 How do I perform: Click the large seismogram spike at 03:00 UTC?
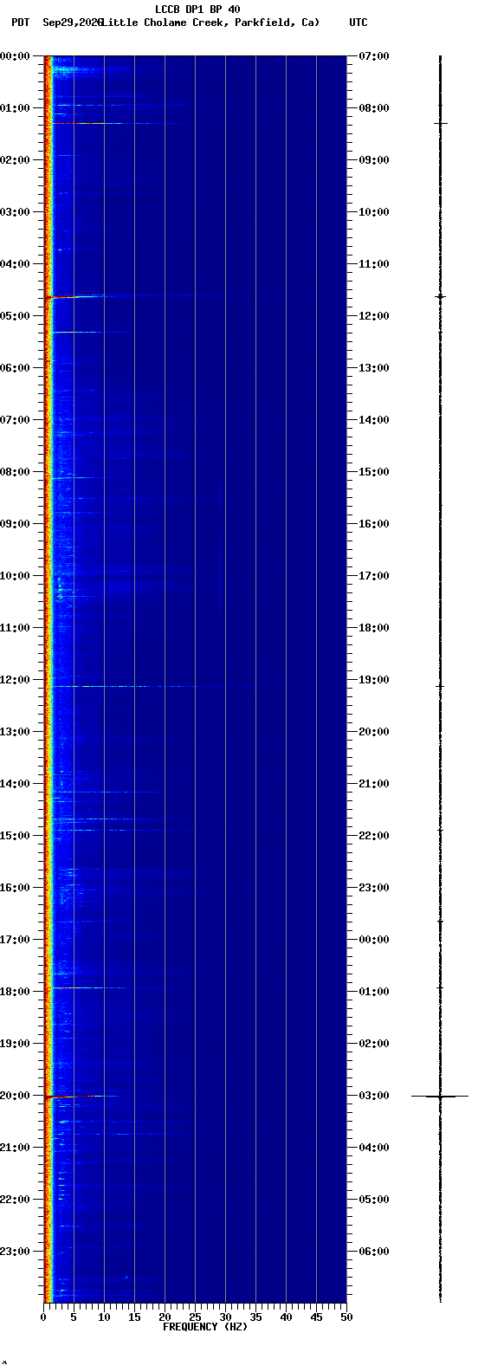coord(440,1097)
